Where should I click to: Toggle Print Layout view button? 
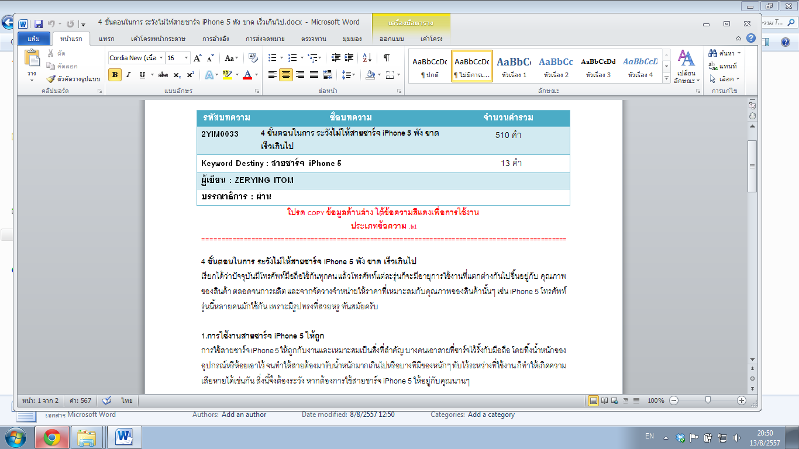[594, 401]
